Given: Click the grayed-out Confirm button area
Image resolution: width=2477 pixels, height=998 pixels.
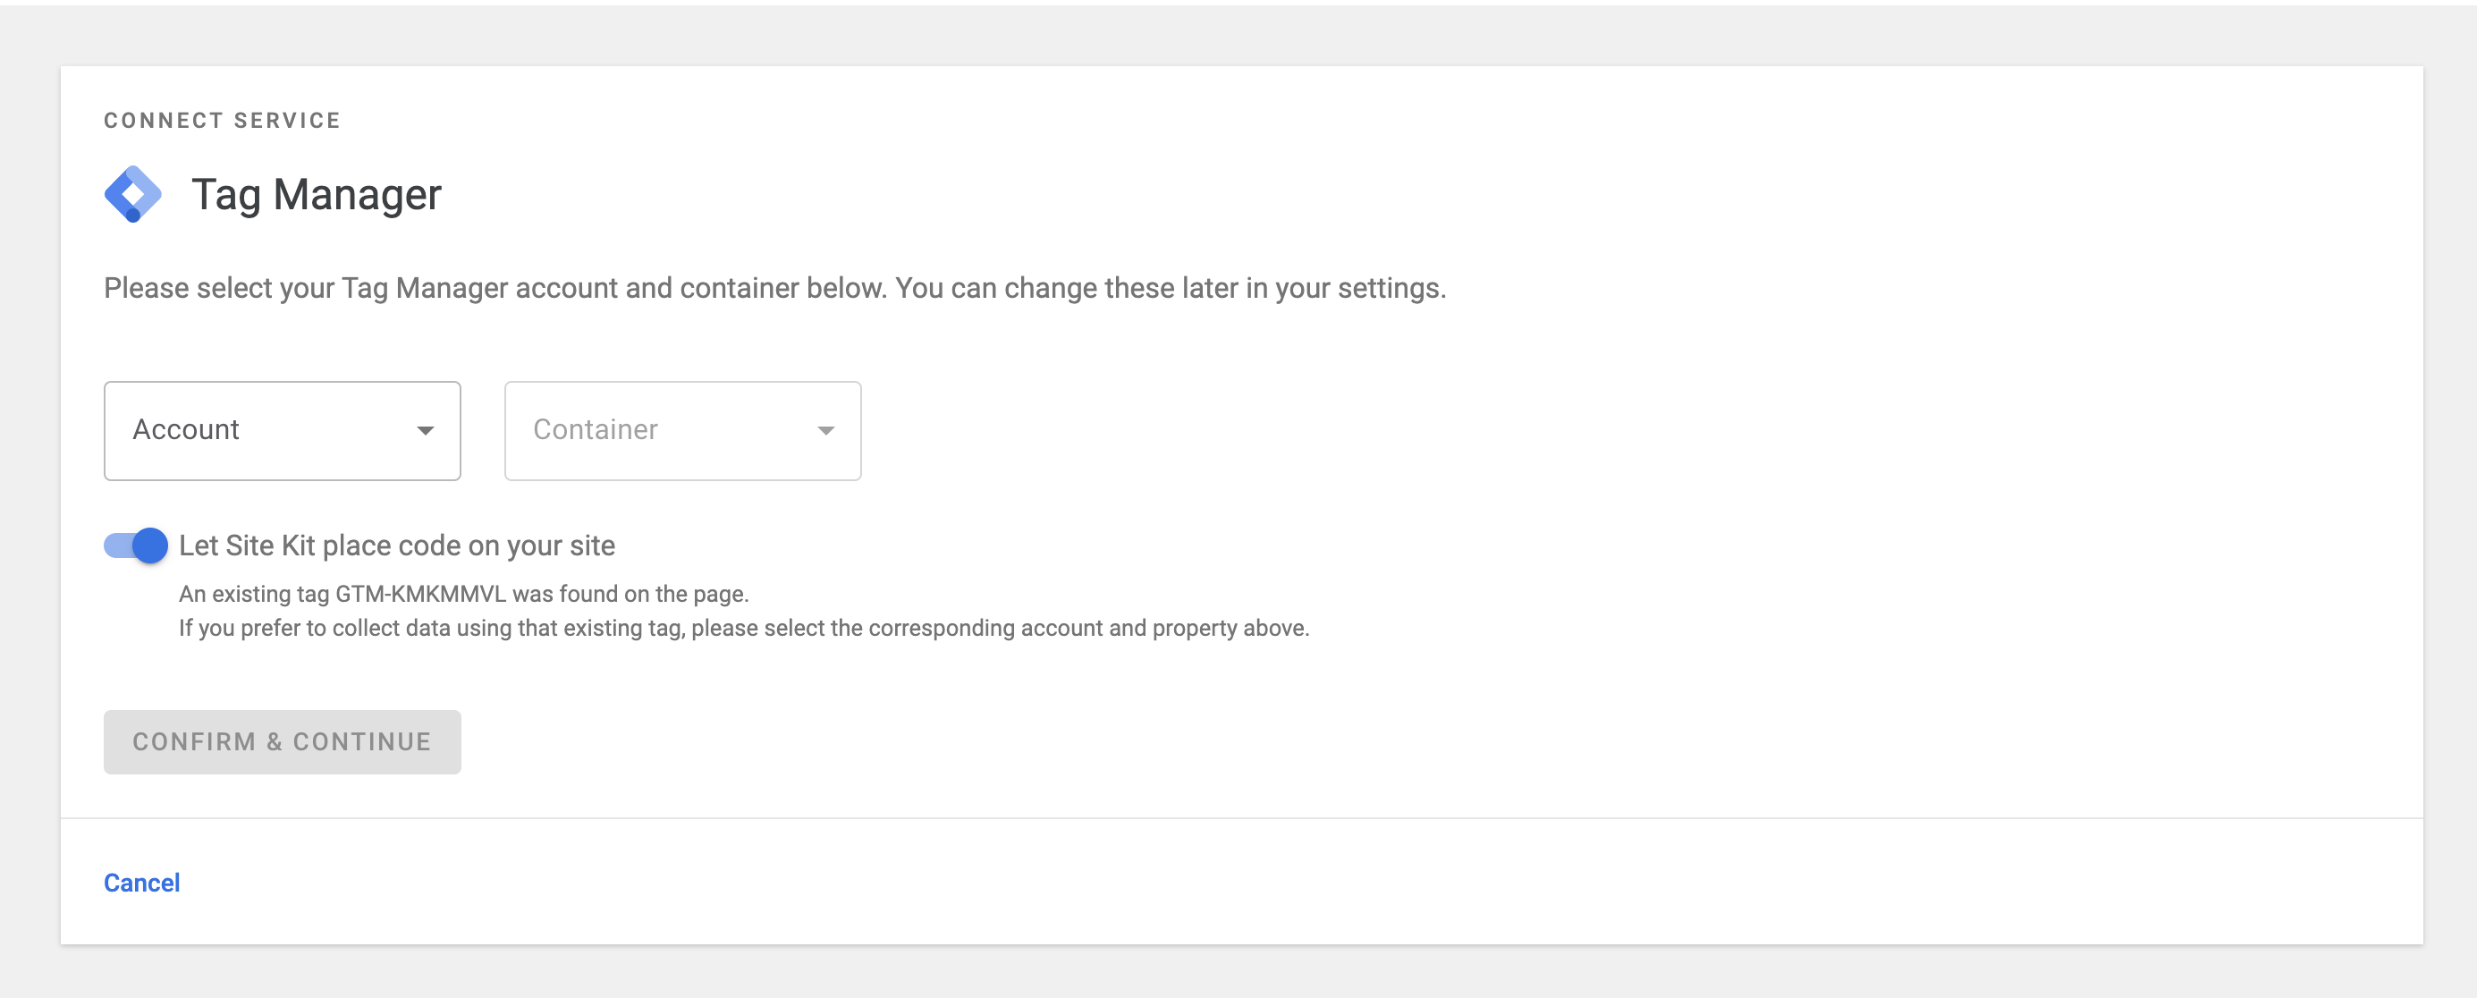Looking at the screenshot, I should [282, 741].
